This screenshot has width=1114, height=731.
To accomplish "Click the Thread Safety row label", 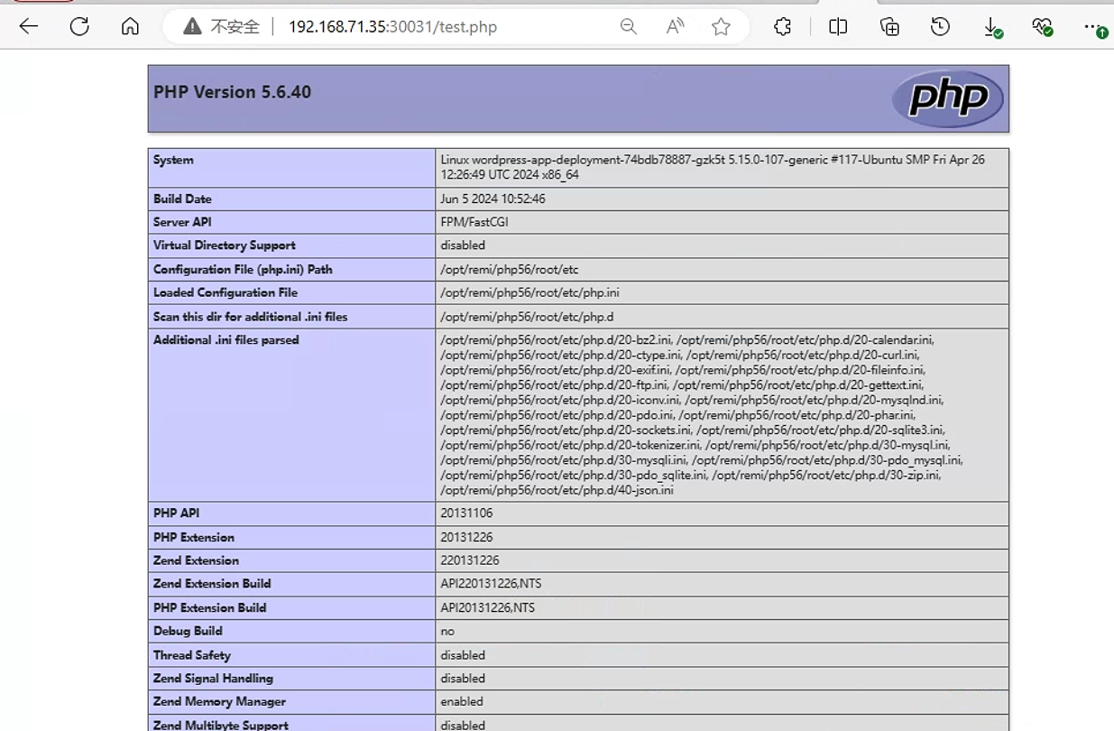I will click(192, 655).
